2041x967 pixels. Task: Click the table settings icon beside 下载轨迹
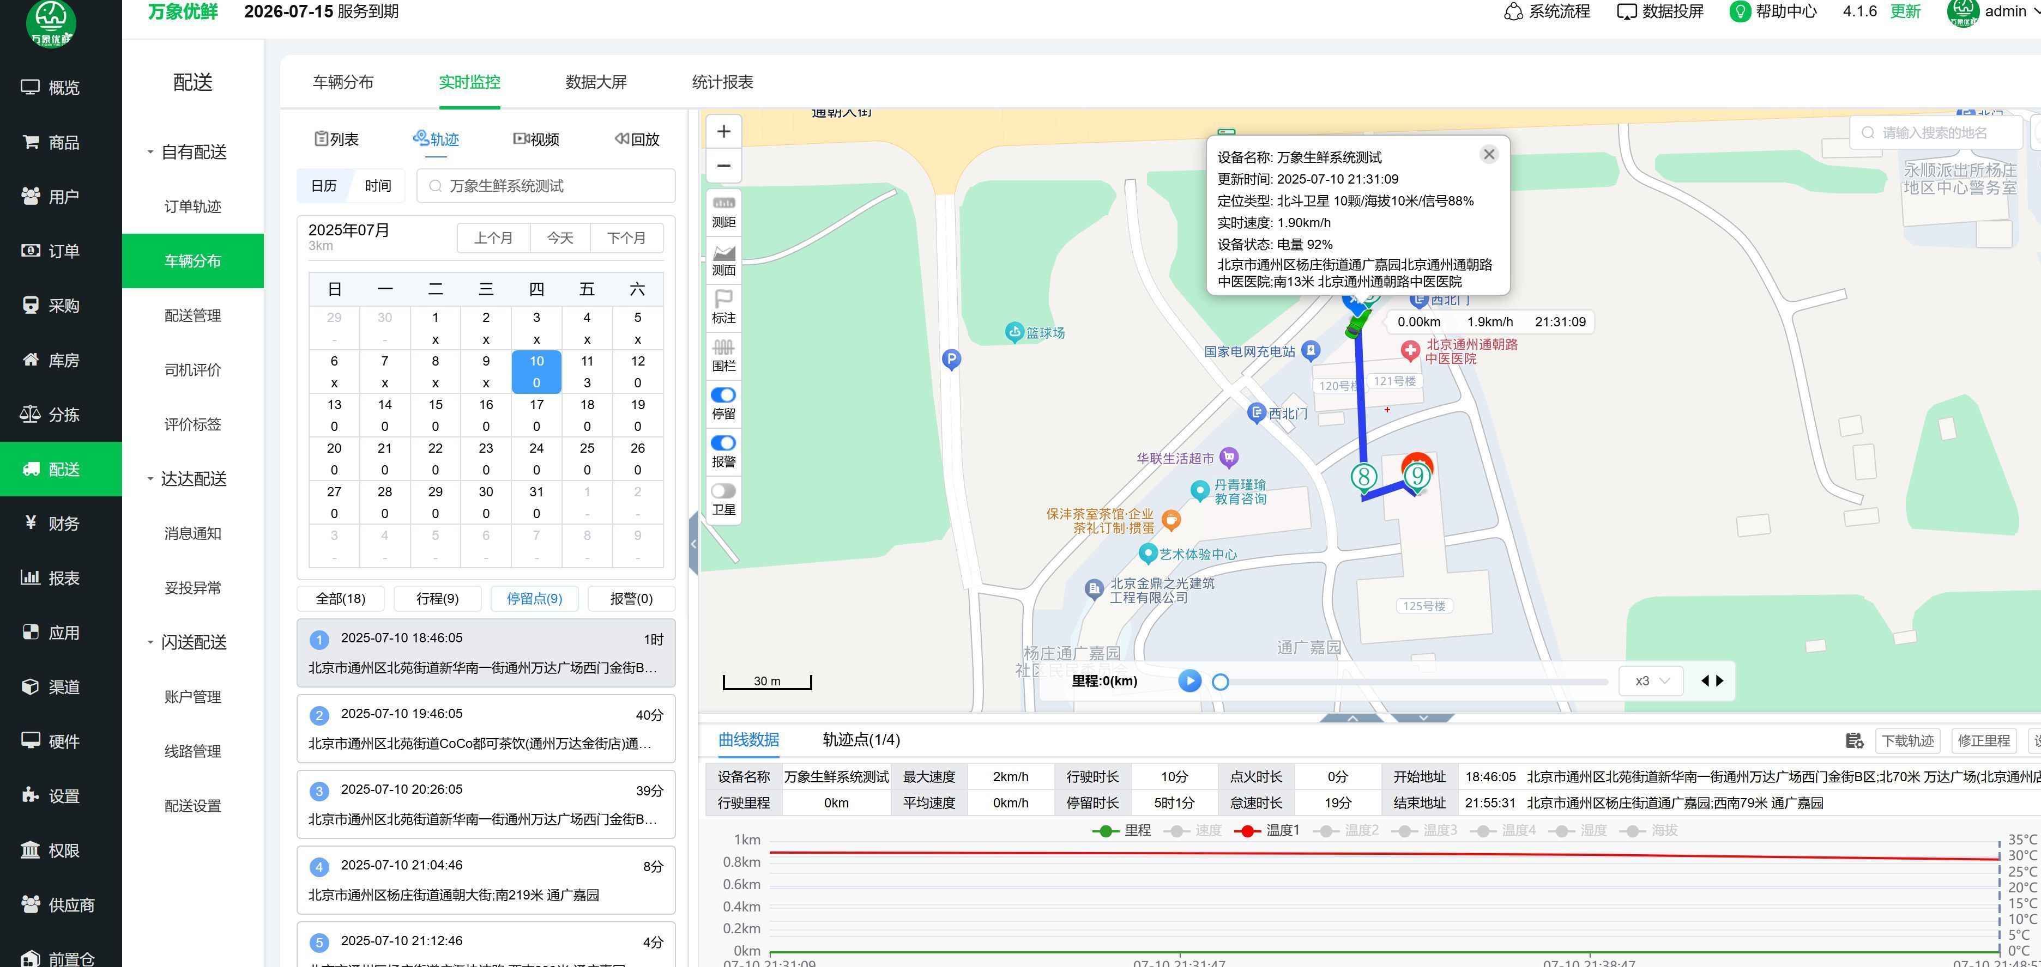(1854, 740)
